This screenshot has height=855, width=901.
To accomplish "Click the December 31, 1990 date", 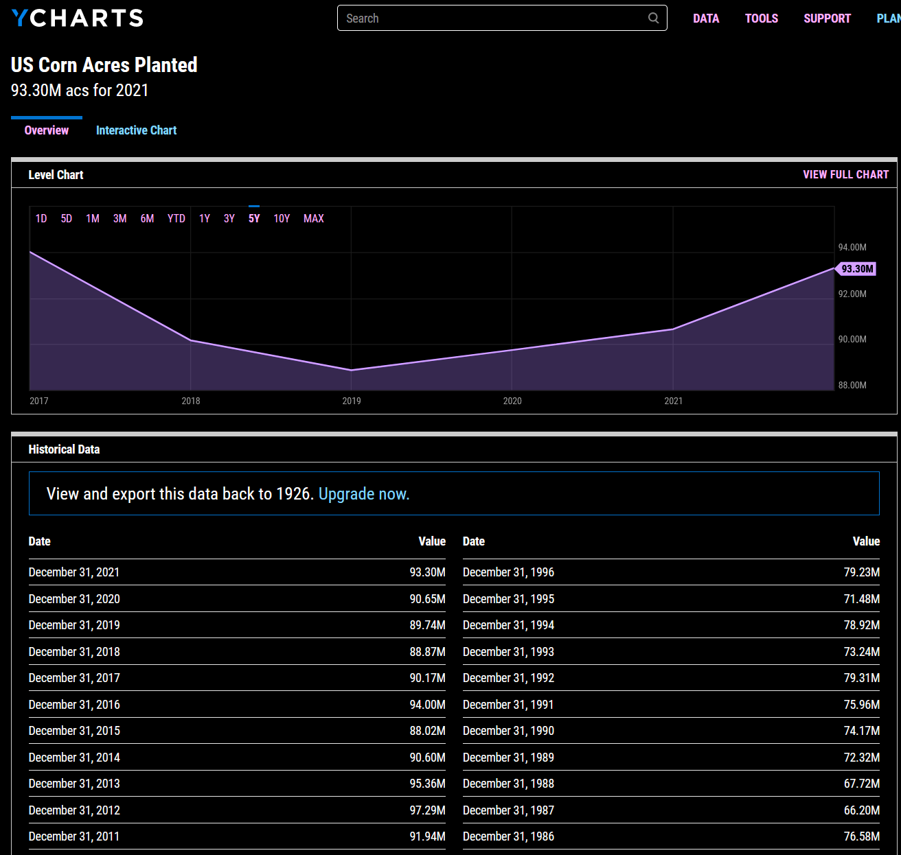I will (x=508, y=731).
